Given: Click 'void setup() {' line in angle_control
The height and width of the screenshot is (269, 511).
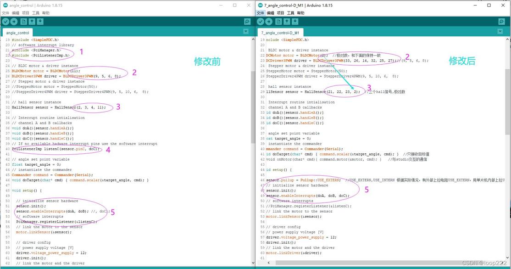Looking at the screenshot, I should click(27, 191).
